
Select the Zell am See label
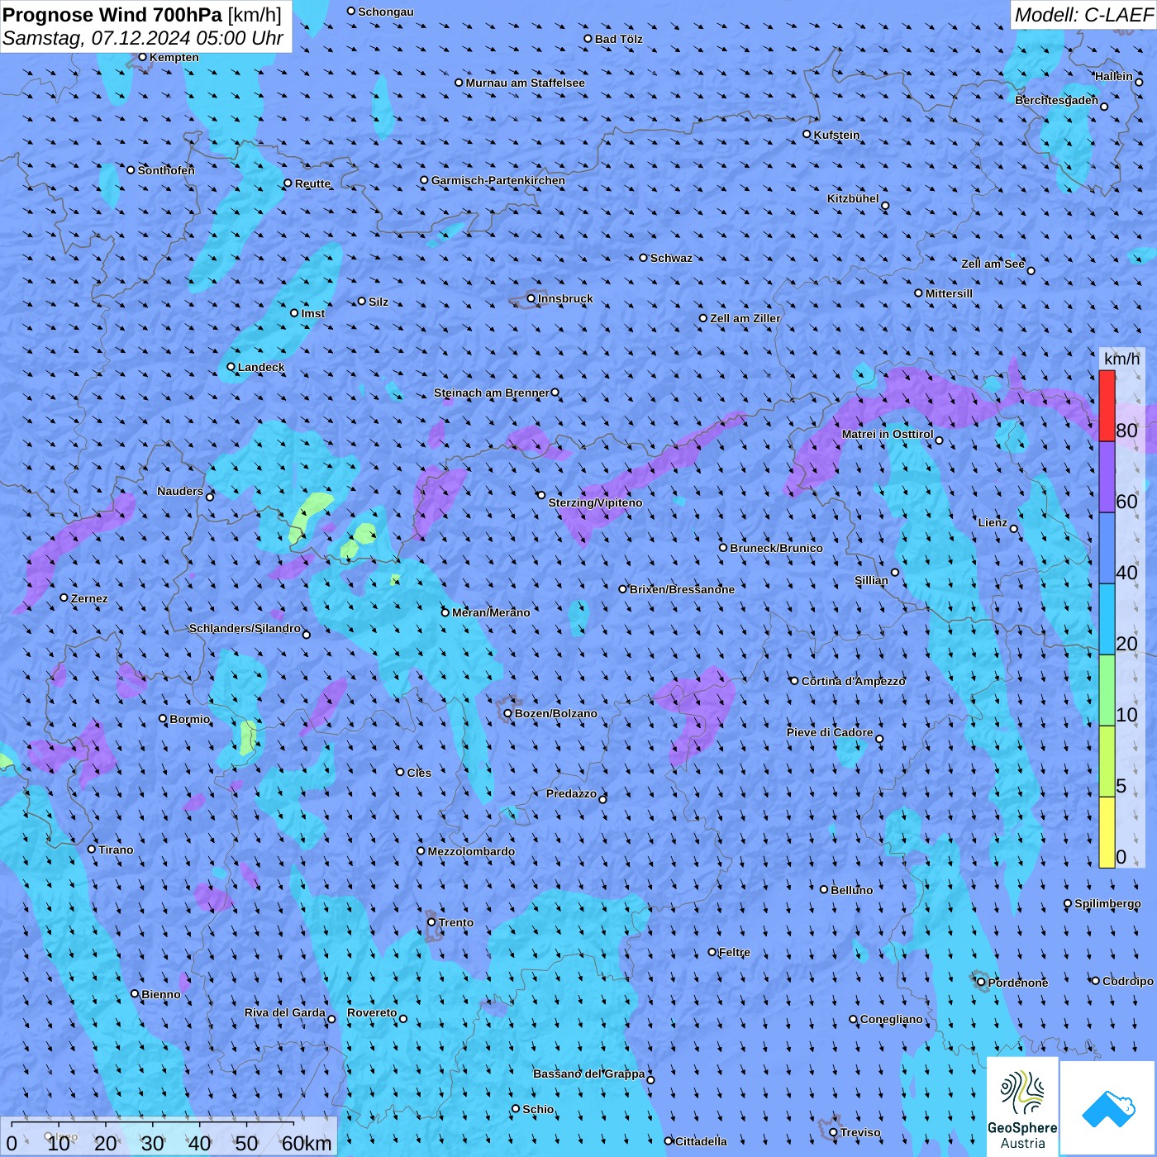[993, 264]
